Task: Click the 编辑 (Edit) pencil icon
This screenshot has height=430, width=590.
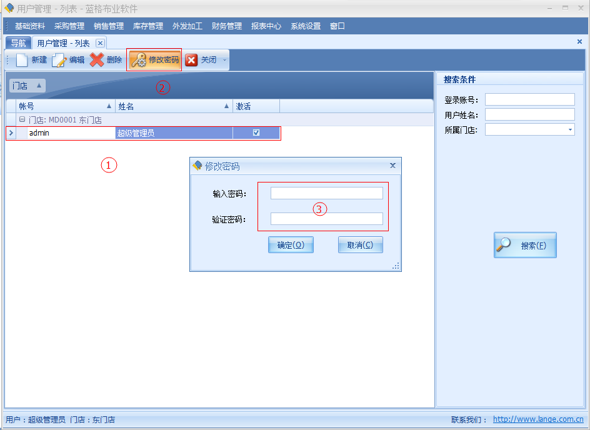Action: point(59,60)
